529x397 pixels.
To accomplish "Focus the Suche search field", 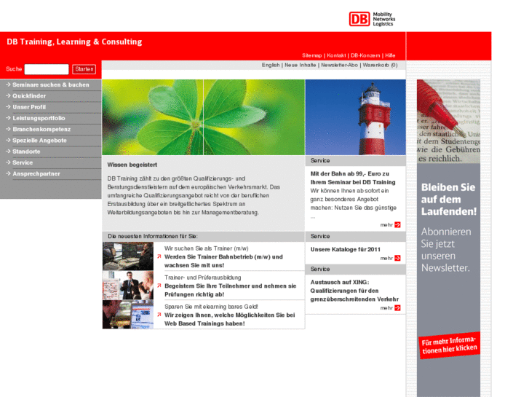I will [47, 69].
